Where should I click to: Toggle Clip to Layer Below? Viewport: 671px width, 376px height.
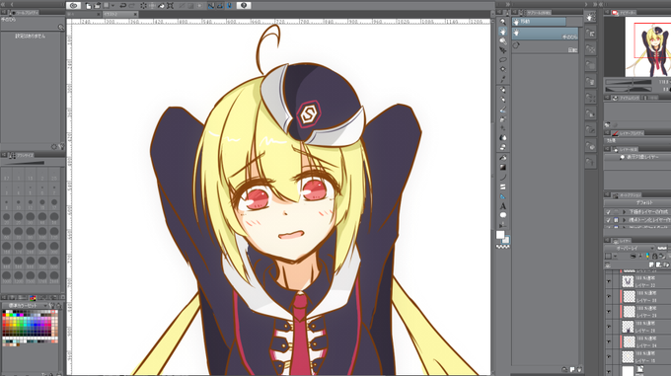coord(634,257)
